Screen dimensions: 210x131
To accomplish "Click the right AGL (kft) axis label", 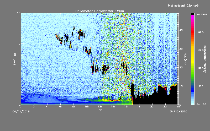I will 185,58.
